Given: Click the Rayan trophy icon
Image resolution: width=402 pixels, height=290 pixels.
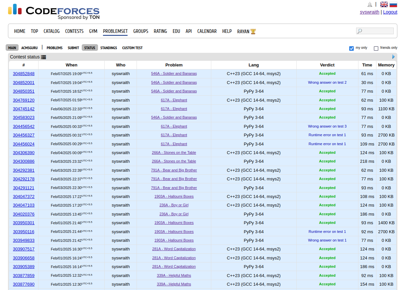Looking at the screenshot, I should [253, 32].
